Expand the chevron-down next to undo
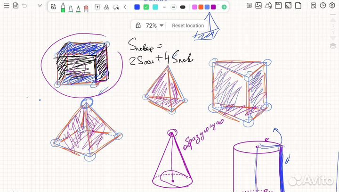 coord(40,6)
